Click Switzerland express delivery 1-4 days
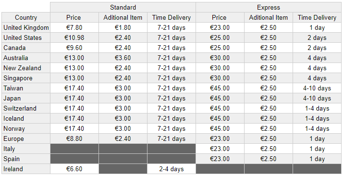Image resolution: width=344 pixels, height=176 pixels. point(317,108)
